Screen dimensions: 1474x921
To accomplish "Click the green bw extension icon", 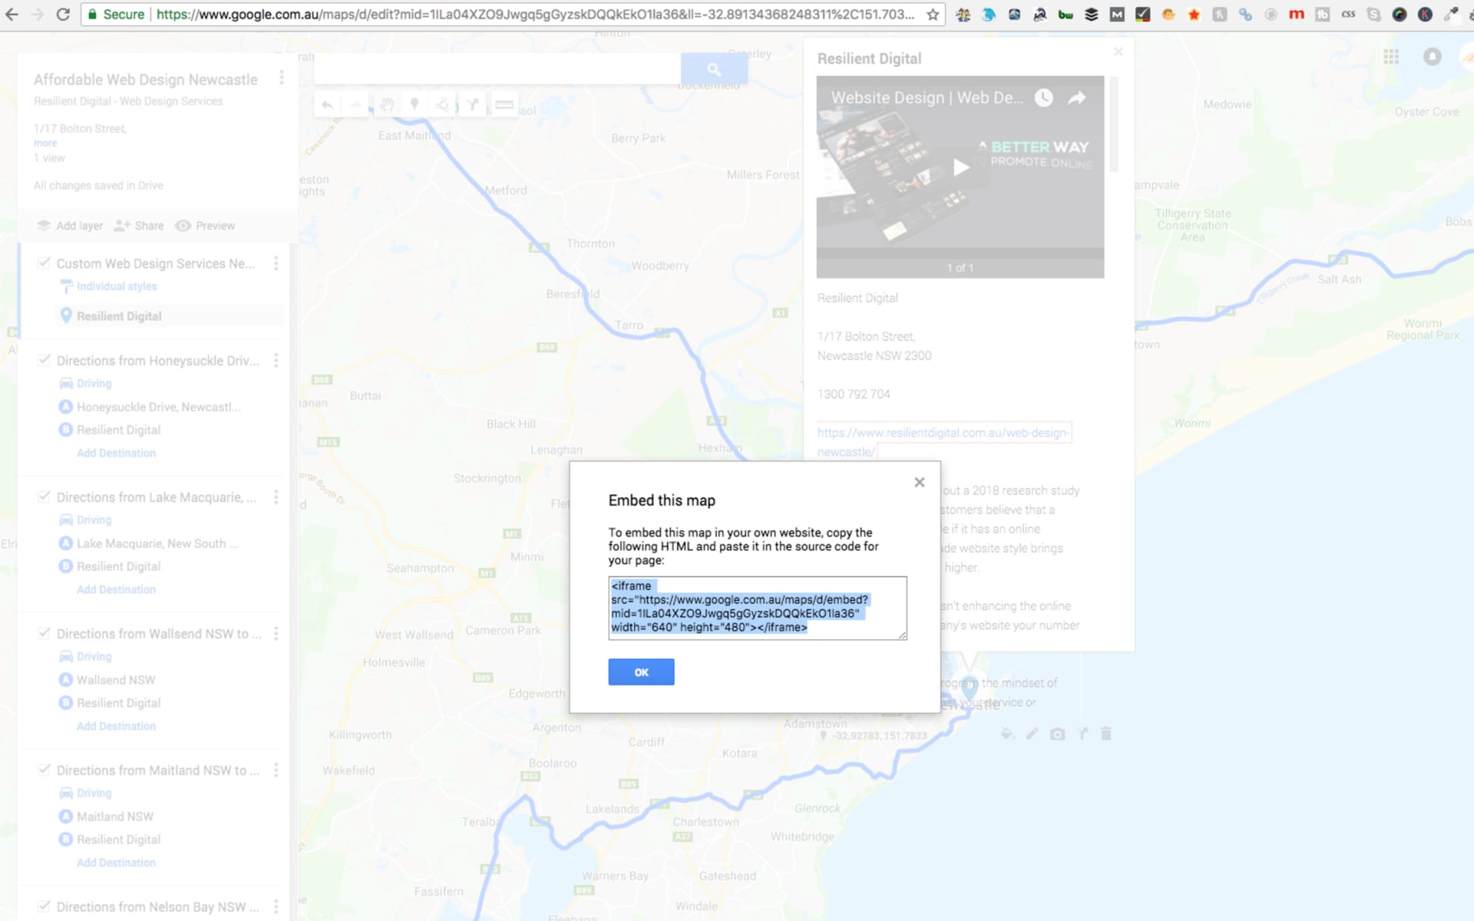I will click(1066, 15).
